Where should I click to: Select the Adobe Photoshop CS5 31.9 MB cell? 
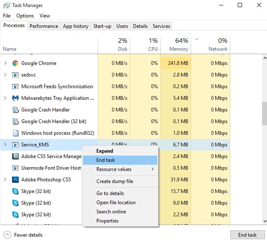coord(176,180)
